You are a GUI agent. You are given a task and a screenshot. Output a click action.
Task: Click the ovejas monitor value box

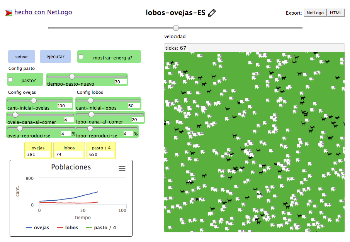click(38, 154)
